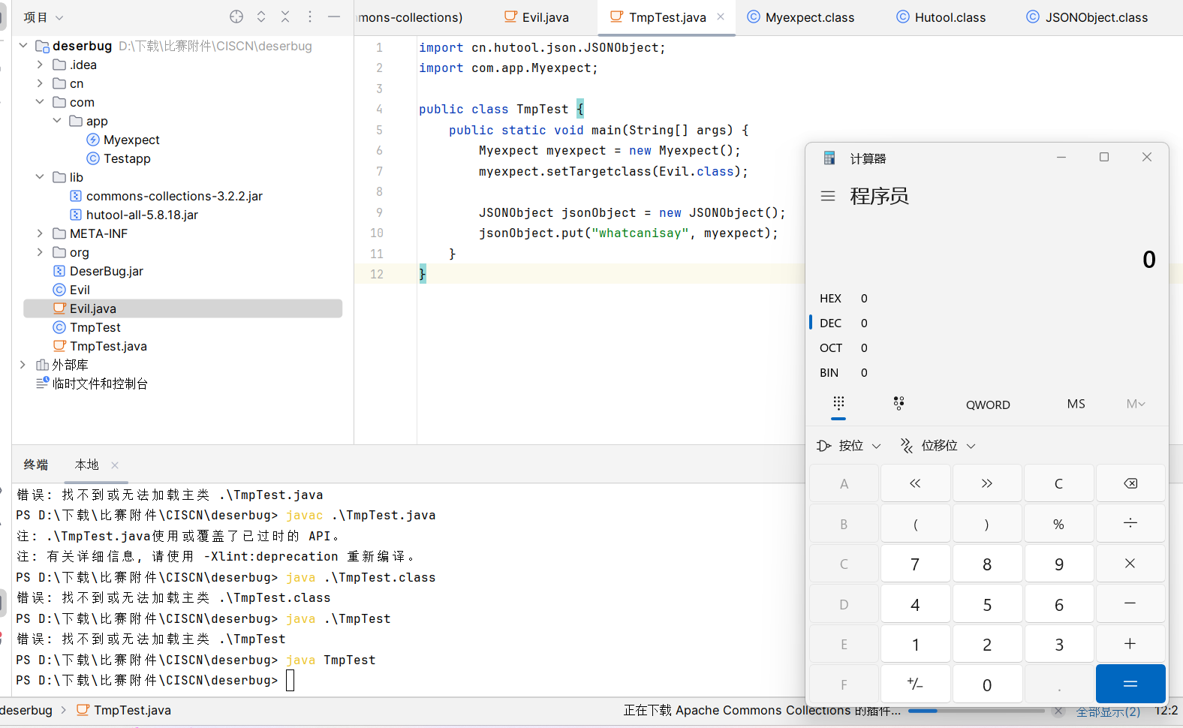Select hutool-all-5.8.18.jar file
1183x728 pixels.
(x=134, y=215)
